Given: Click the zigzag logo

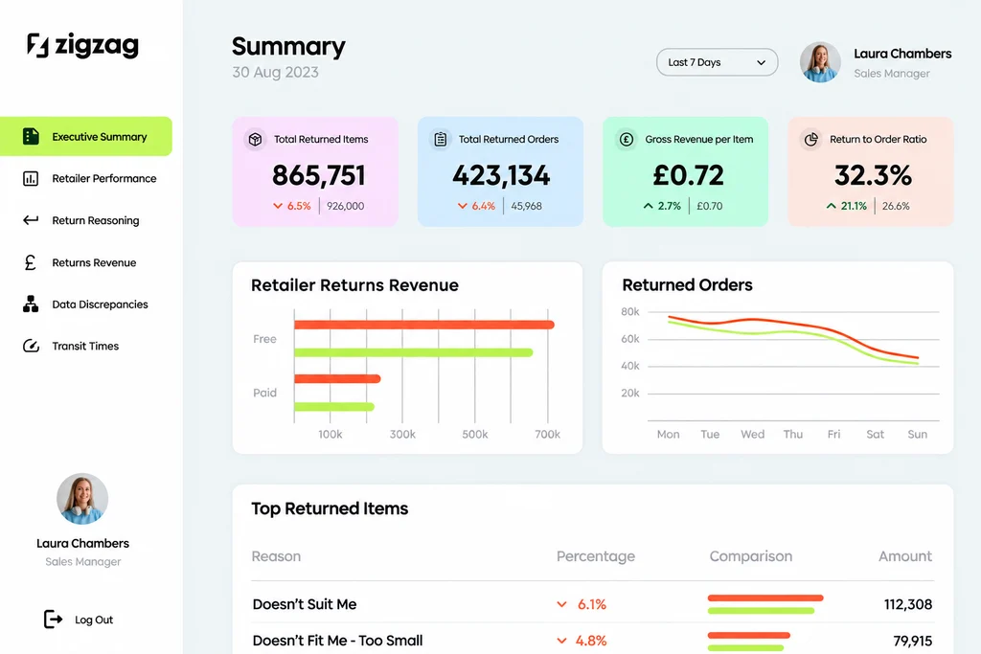Looking at the screenshot, I should (x=82, y=45).
